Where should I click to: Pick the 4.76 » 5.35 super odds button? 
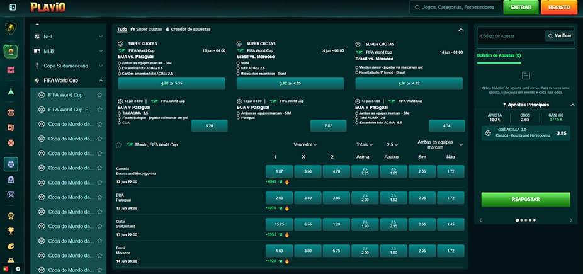pyautogui.click(x=171, y=83)
